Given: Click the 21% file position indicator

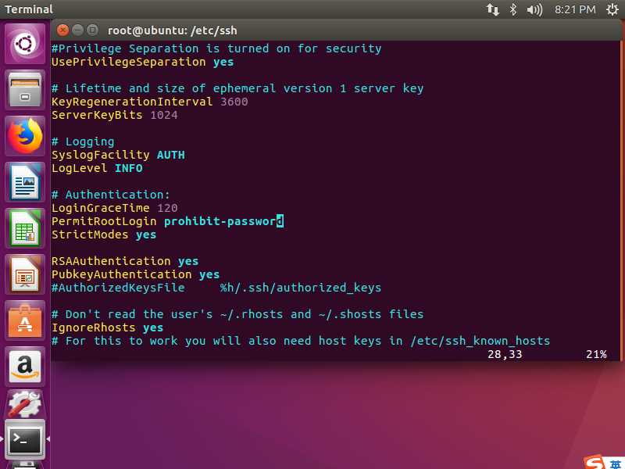Looking at the screenshot, I should 596,354.
